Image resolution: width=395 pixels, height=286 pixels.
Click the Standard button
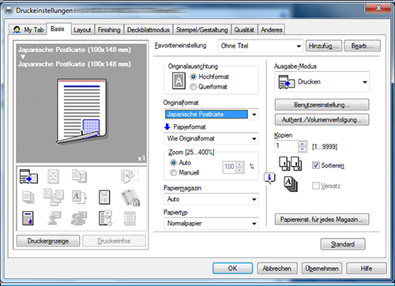tap(343, 244)
